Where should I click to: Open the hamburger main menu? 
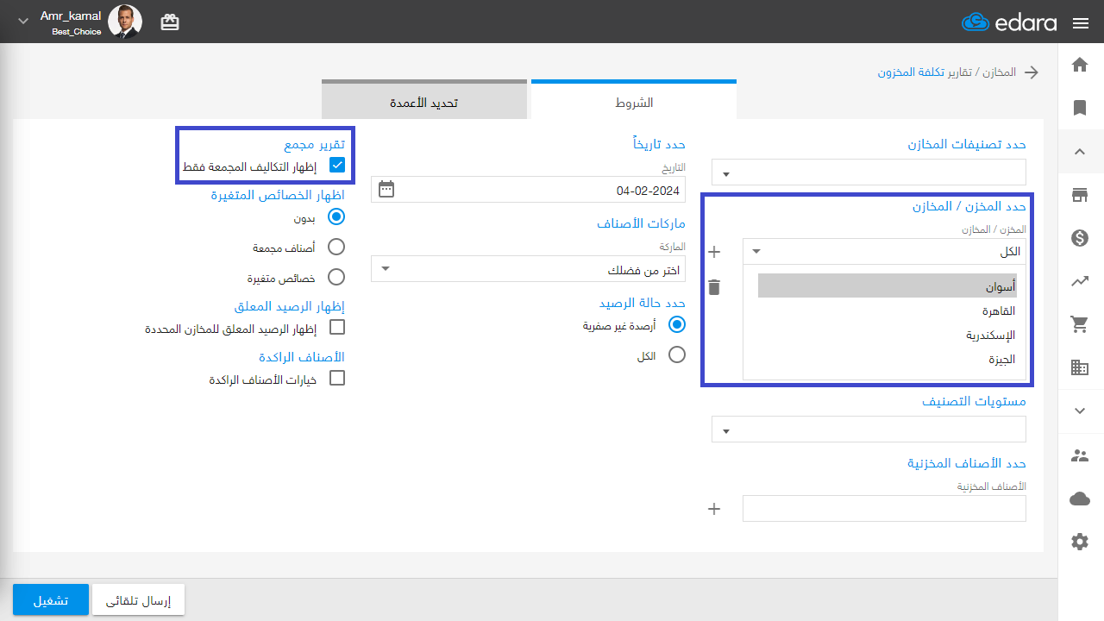click(x=1081, y=23)
